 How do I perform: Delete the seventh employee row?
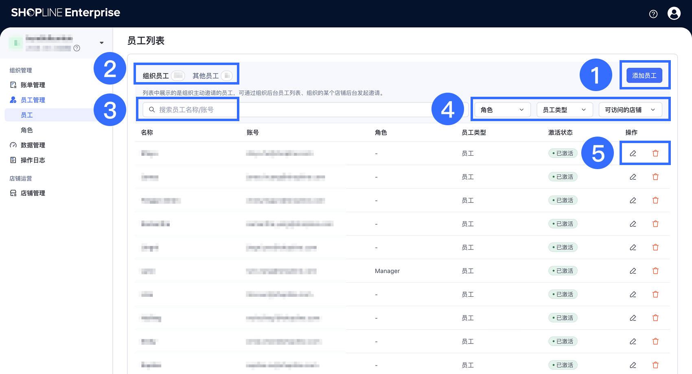(x=655, y=294)
